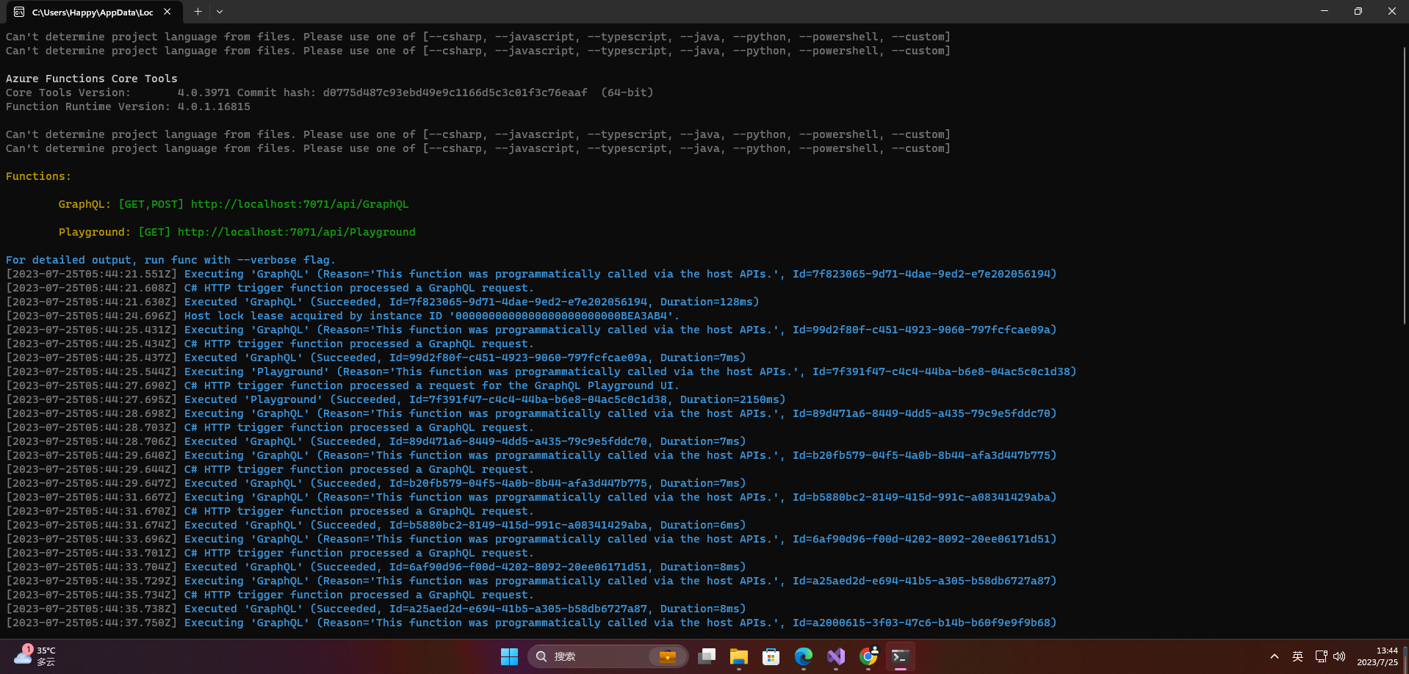Show hidden system tray icons
The width and height of the screenshot is (1409, 674).
pyautogui.click(x=1275, y=656)
